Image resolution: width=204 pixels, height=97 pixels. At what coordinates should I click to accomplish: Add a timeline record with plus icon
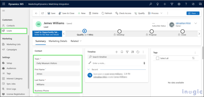[117, 52]
